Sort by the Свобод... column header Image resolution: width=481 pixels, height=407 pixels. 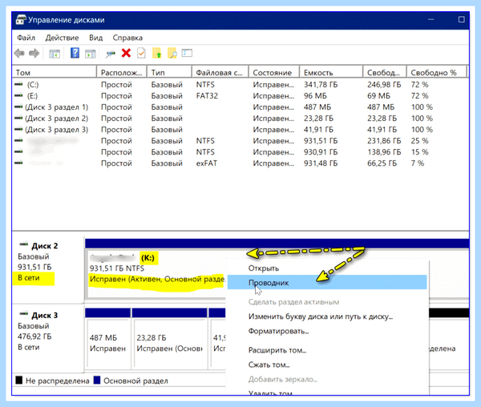point(384,73)
